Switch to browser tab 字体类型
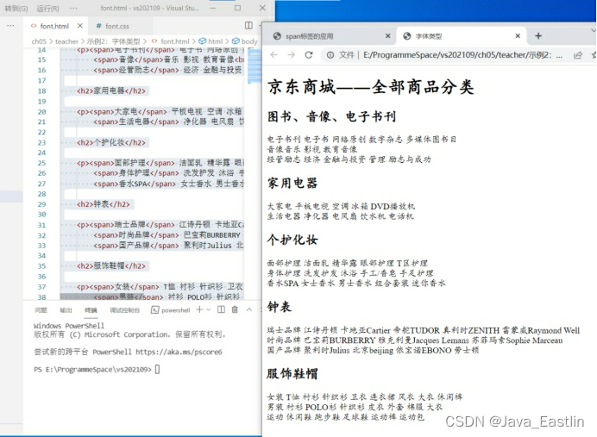 click(x=461, y=36)
